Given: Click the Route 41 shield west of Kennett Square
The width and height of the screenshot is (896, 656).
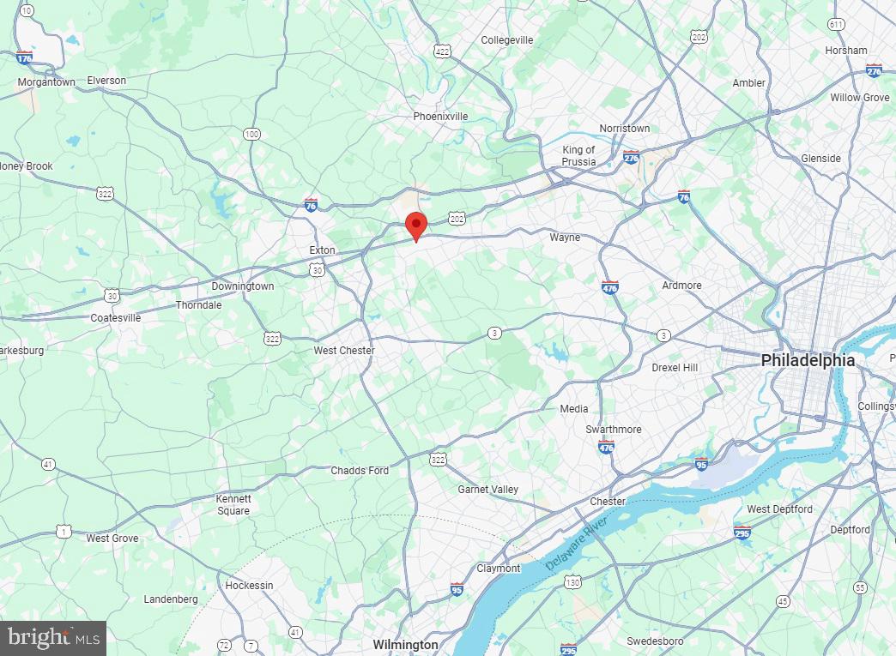Looking at the screenshot, I should coord(48,464).
